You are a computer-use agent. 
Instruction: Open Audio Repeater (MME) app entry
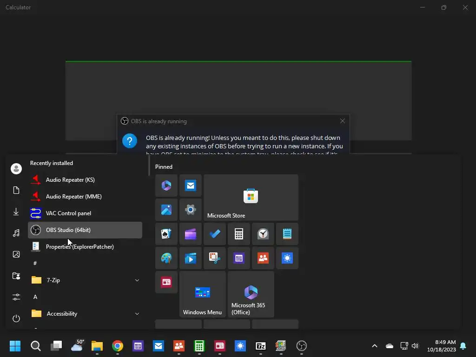[x=85, y=197]
